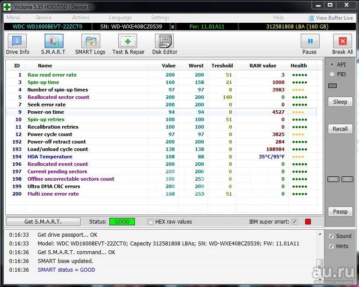Select the Raw read error rate row

point(161,75)
